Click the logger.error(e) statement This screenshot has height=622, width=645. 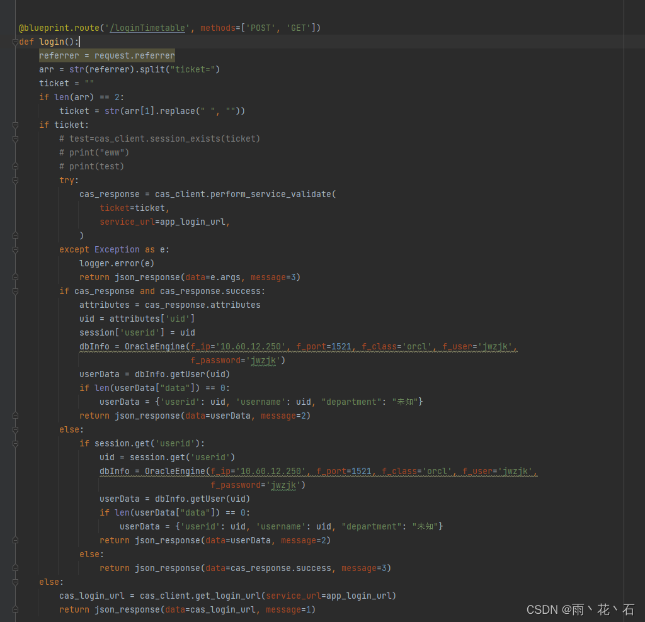coord(117,263)
